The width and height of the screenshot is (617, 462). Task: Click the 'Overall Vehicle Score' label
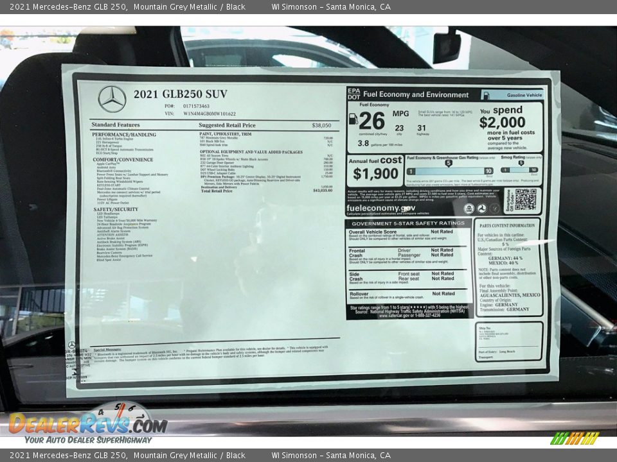372,232
